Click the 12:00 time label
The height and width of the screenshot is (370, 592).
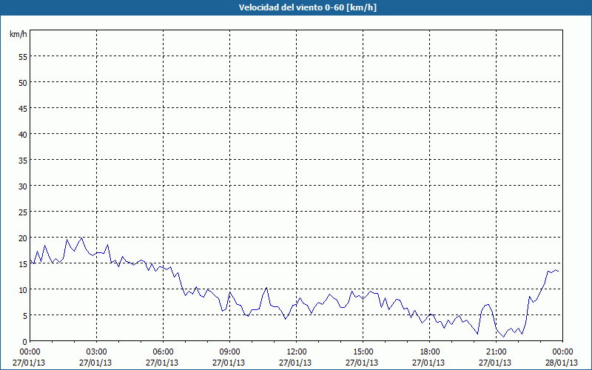[x=297, y=352]
